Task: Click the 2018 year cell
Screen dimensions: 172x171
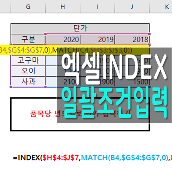Action: [132, 39]
